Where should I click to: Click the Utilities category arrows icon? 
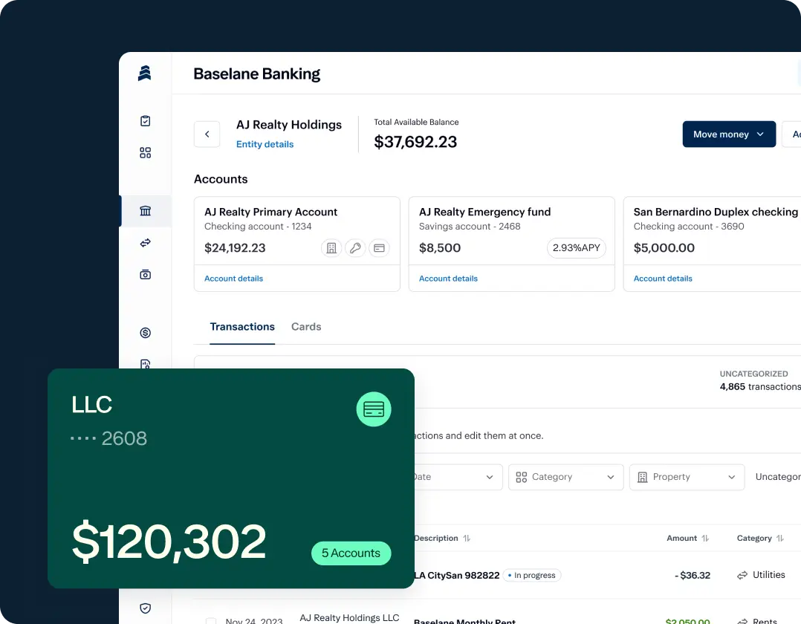coord(742,576)
